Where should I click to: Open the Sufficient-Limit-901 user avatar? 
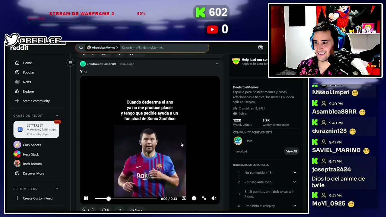pyautogui.click(x=83, y=64)
